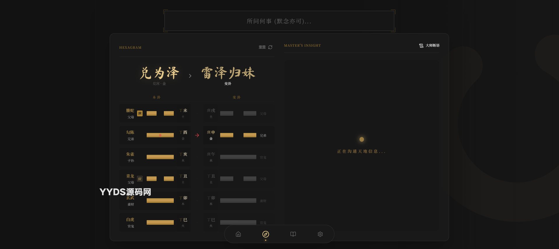Click the 世 marker badge
The image size is (559, 249).
coord(140,113)
